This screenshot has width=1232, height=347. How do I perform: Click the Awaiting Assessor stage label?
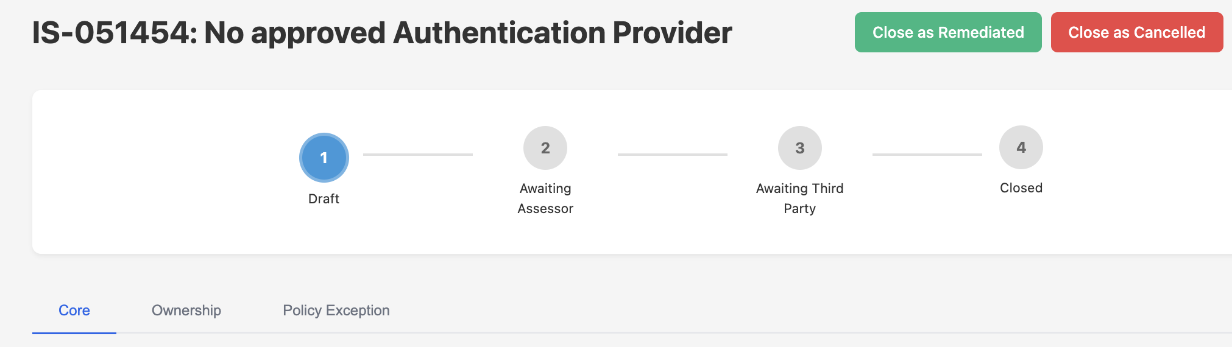[545, 198]
